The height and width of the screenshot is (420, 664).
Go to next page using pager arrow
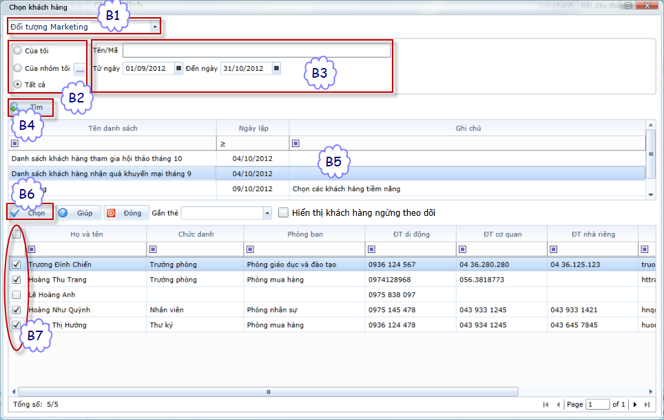coord(635,405)
